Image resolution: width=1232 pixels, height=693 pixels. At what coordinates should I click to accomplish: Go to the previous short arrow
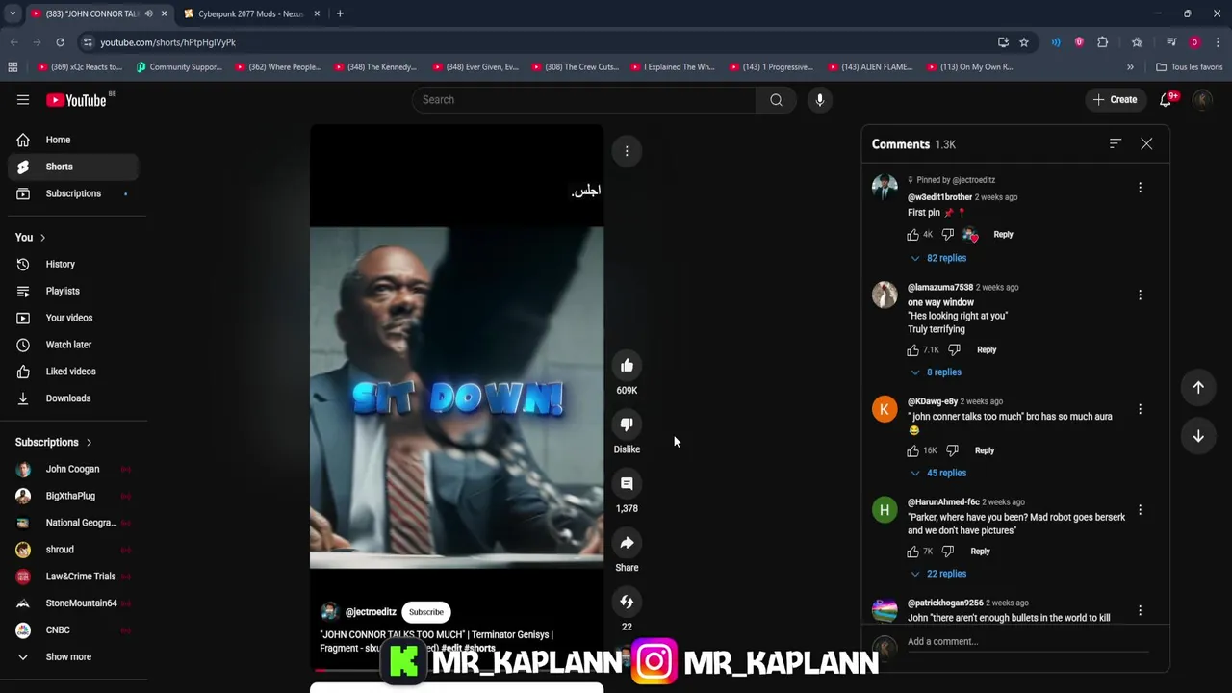tap(1198, 387)
